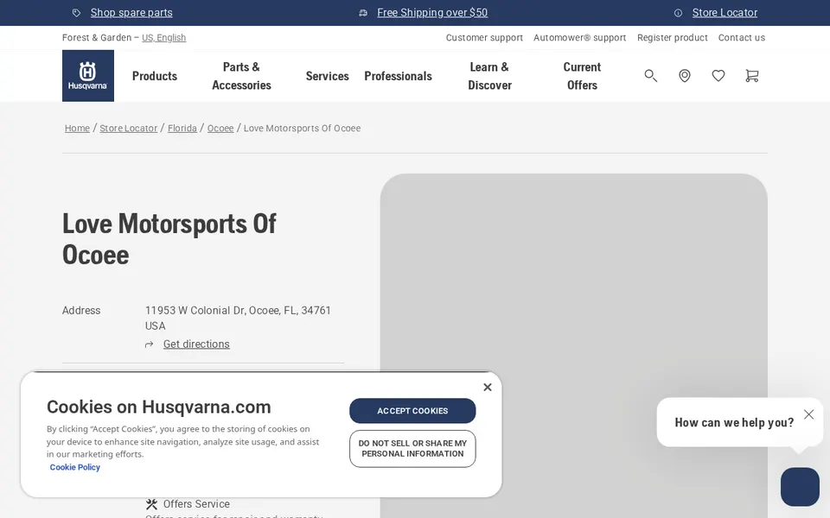Click the info icon beside Store Locator

[x=678, y=13]
